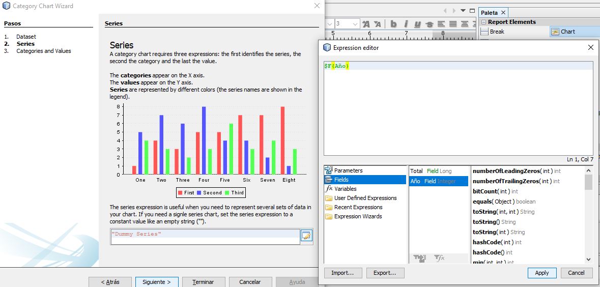Select bitCount( int ) method
600x287 pixels.
pos(495,191)
